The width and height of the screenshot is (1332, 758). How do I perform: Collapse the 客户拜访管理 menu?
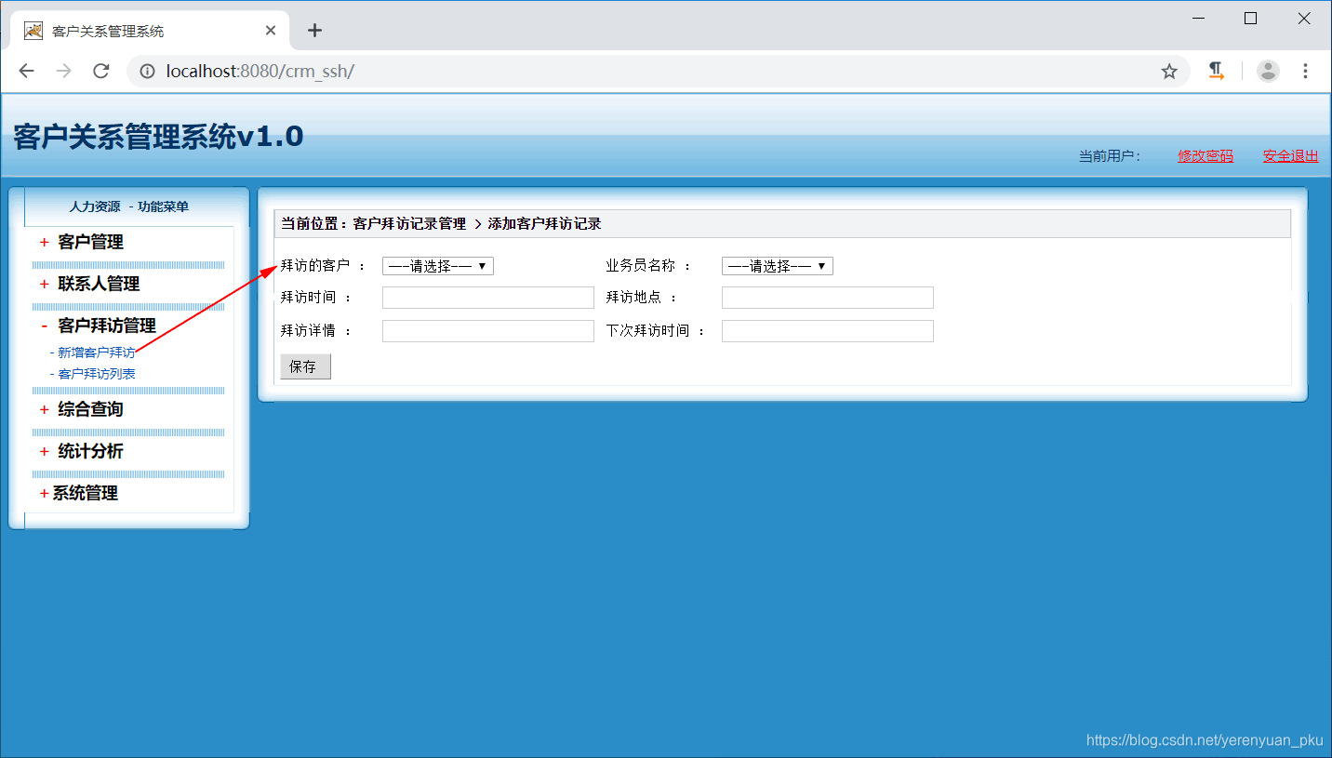click(106, 326)
